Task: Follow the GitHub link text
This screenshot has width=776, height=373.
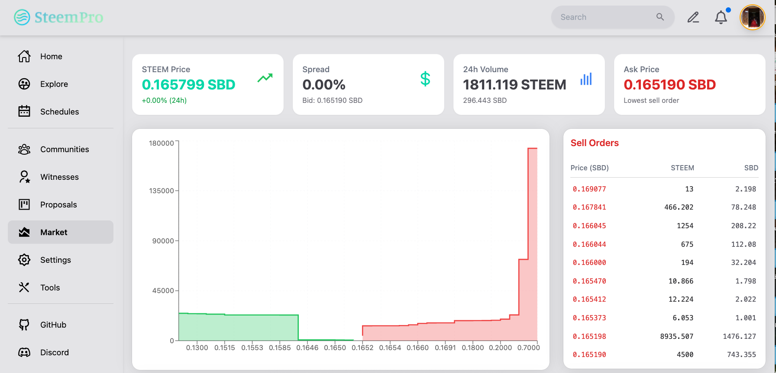Action: 53,325
